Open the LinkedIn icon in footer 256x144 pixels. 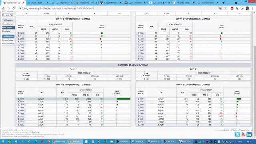tap(249, 134)
